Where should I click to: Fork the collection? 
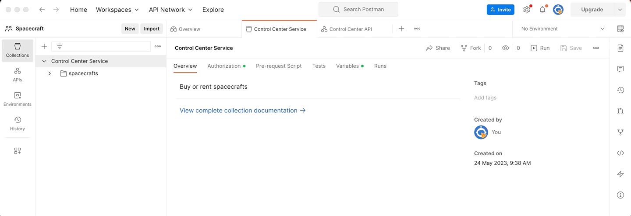(471, 48)
